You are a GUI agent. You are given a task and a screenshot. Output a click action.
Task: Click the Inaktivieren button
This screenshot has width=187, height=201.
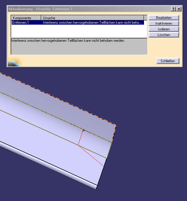pos(164,23)
